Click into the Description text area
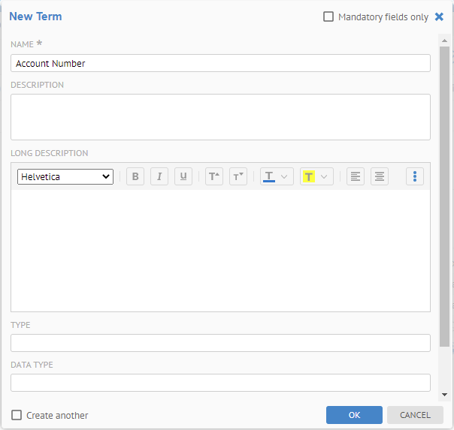Screen dimensions: 454x430 (220, 116)
